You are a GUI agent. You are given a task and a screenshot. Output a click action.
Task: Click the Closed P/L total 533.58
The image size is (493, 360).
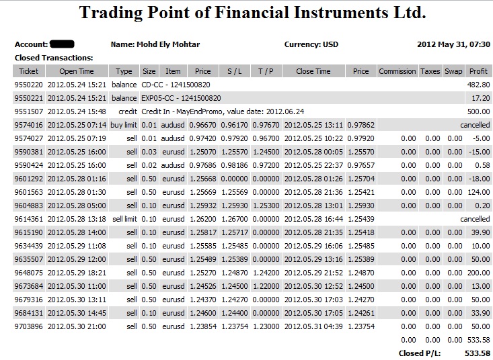pos(478,353)
